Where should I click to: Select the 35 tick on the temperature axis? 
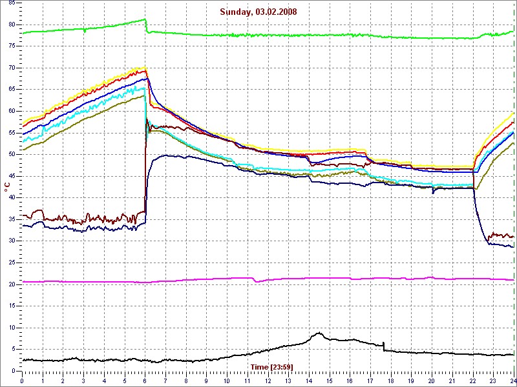point(11,219)
